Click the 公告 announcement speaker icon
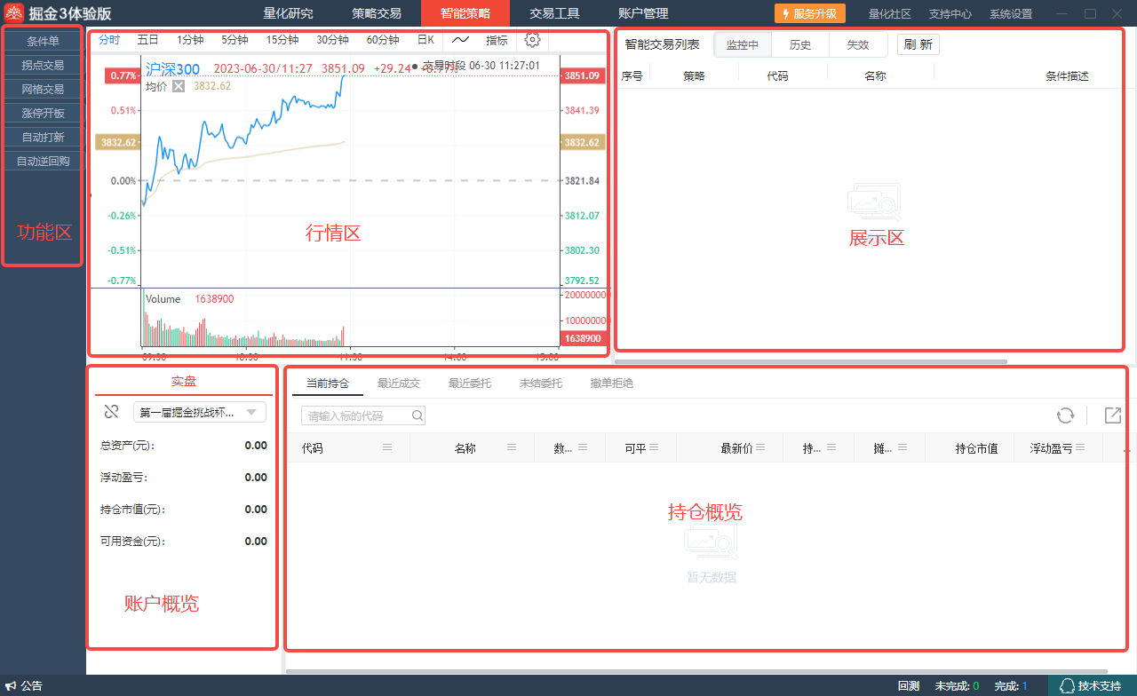Screen dimensions: 1137x696 click(11, 686)
